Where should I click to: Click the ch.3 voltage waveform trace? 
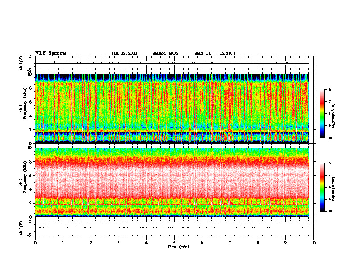(x=172, y=228)
